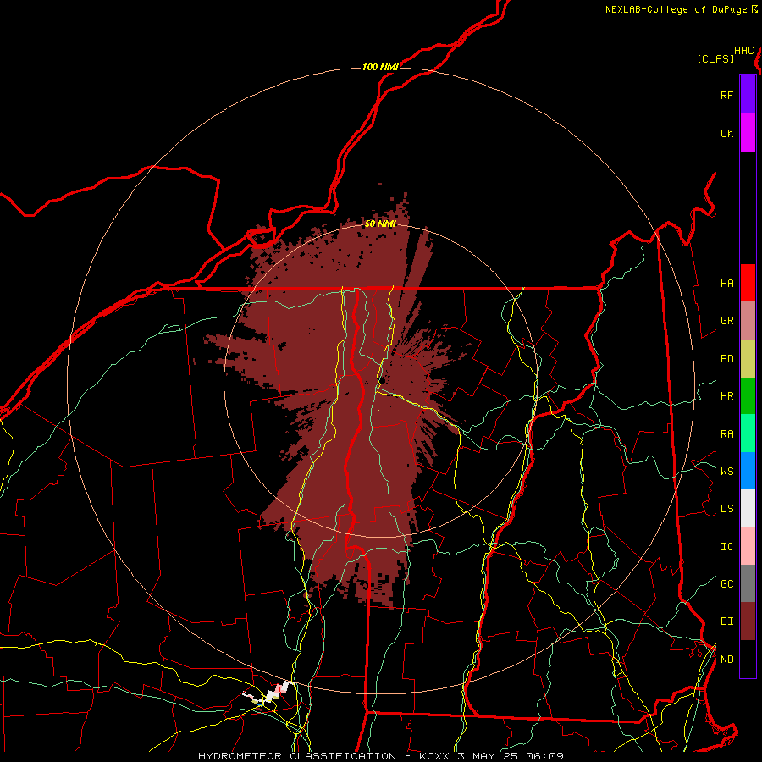
Task: Click the ND legend label
Action: (x=726, y=659)
